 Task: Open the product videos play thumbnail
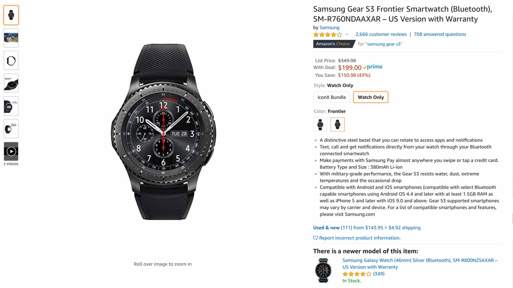coord(11,151)
